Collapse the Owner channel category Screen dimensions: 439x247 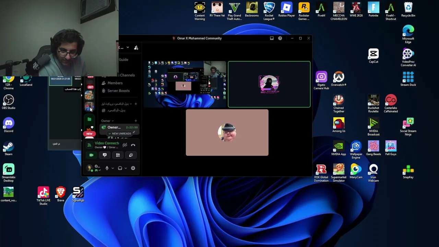107,121
